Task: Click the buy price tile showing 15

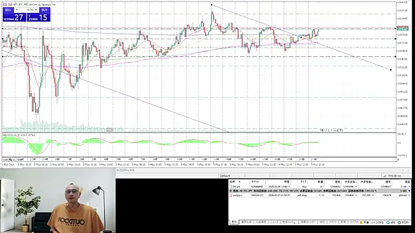Action: pos(38,17)
